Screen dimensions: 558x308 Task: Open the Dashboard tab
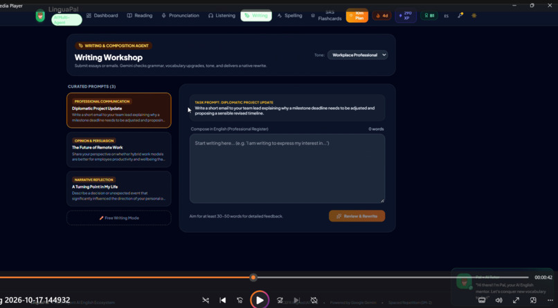102,16
